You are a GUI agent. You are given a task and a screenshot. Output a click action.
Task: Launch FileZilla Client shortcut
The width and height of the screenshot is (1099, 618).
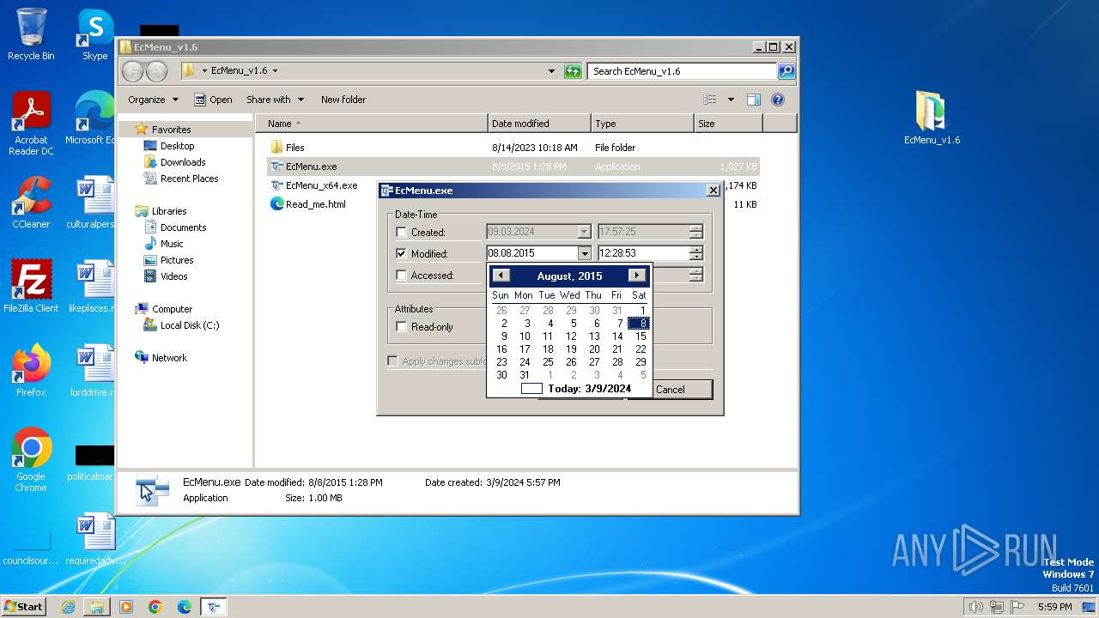31,287
